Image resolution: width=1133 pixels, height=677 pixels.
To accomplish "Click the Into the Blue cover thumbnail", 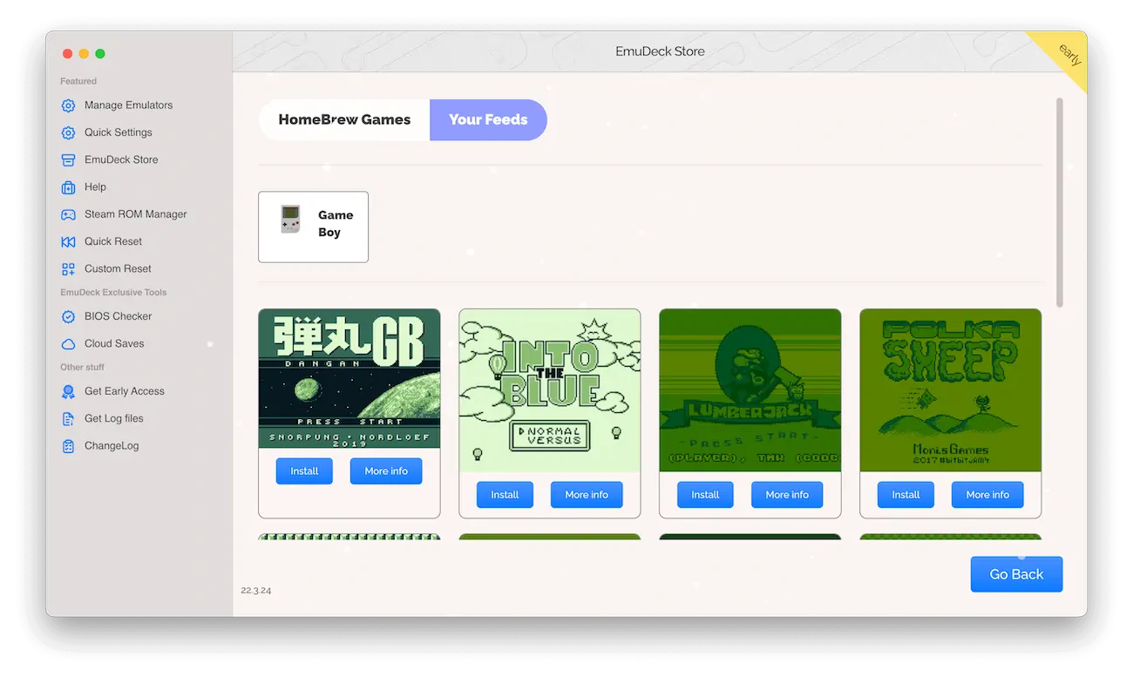I will coord(550,390).
